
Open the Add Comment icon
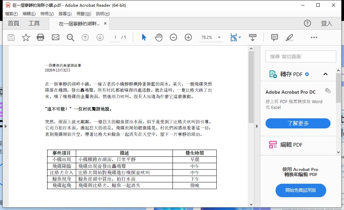tap(274, 37)
